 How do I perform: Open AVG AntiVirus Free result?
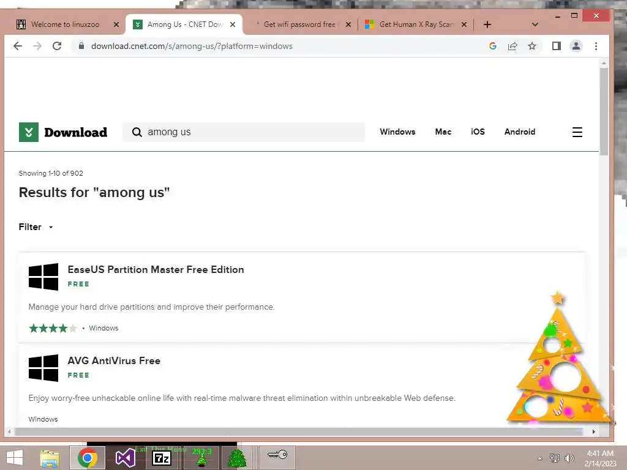click(x=114, y=361)
